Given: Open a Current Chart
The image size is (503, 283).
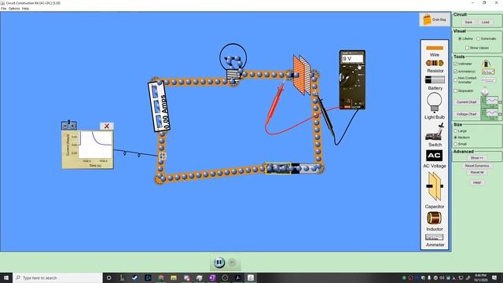Looking at the screenshot, I should tap(466, 102).
